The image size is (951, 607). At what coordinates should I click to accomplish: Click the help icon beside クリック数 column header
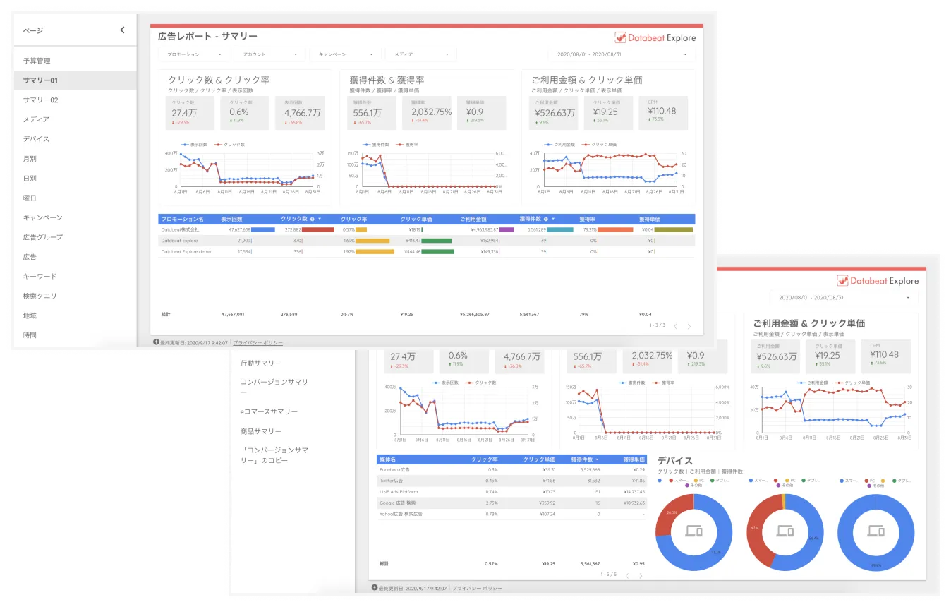pos(313,220)
